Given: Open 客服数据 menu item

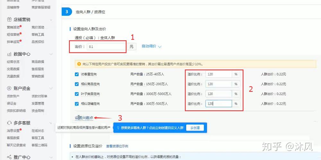Looking at the screenshot, I should (13, 138).
